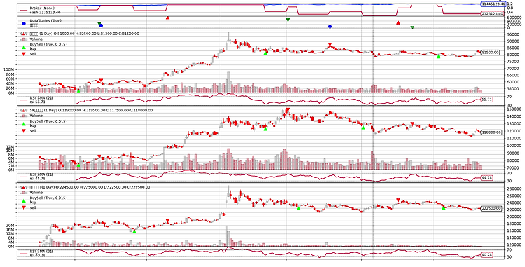Click green buy triangle legend in O:224500.00 panel
Viewport: 525px width, 267px height.
(23, 201)
